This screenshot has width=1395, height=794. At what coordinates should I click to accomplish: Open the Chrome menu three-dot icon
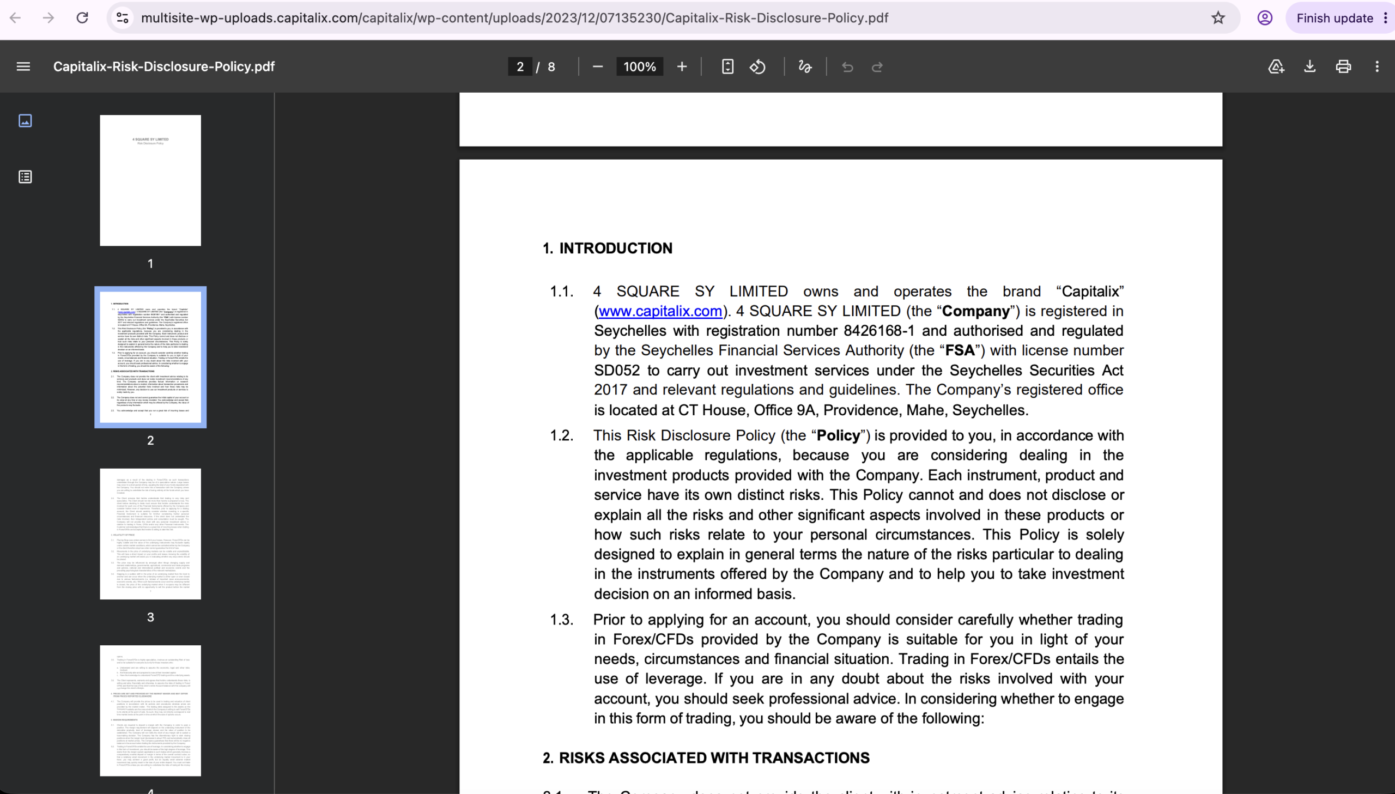pos(1385,18)
